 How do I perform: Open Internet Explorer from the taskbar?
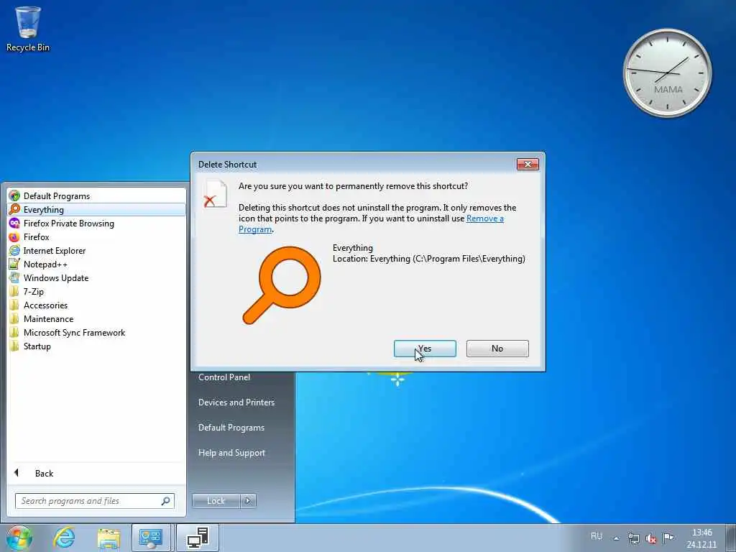tap(64, 538)
